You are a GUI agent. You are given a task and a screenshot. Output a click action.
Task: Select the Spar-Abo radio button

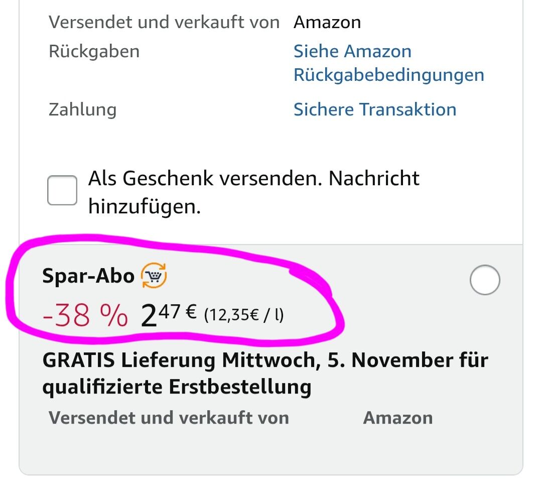pyautogui.click(x=485, y=280)
